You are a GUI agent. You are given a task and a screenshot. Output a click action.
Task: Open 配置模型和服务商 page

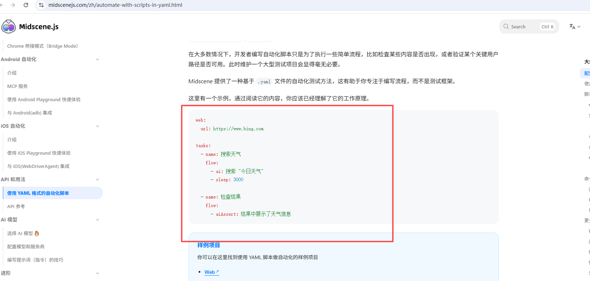[x=26, y=247]
